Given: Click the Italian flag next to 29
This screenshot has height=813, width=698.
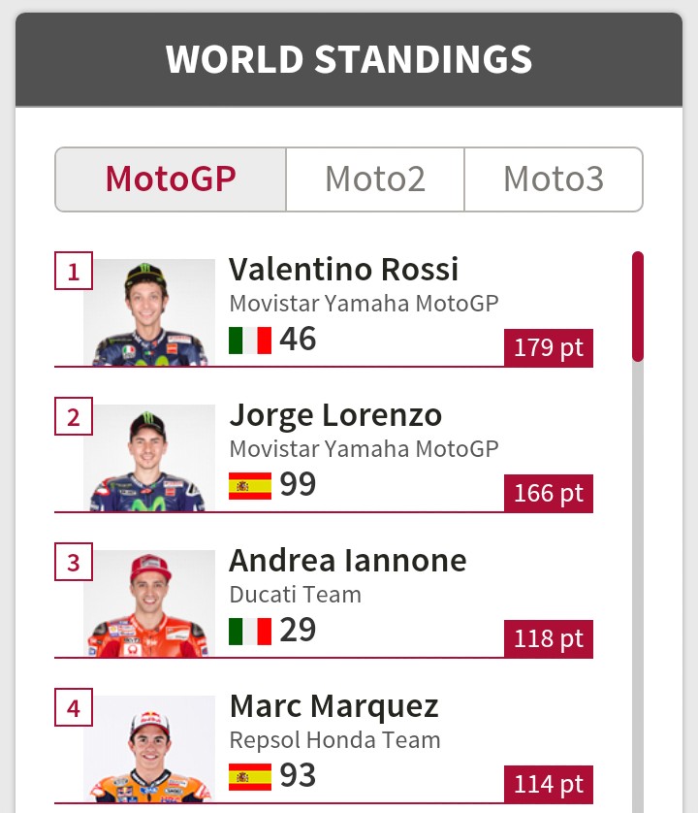Looking at the screenshot, I should tap(250, 631).
